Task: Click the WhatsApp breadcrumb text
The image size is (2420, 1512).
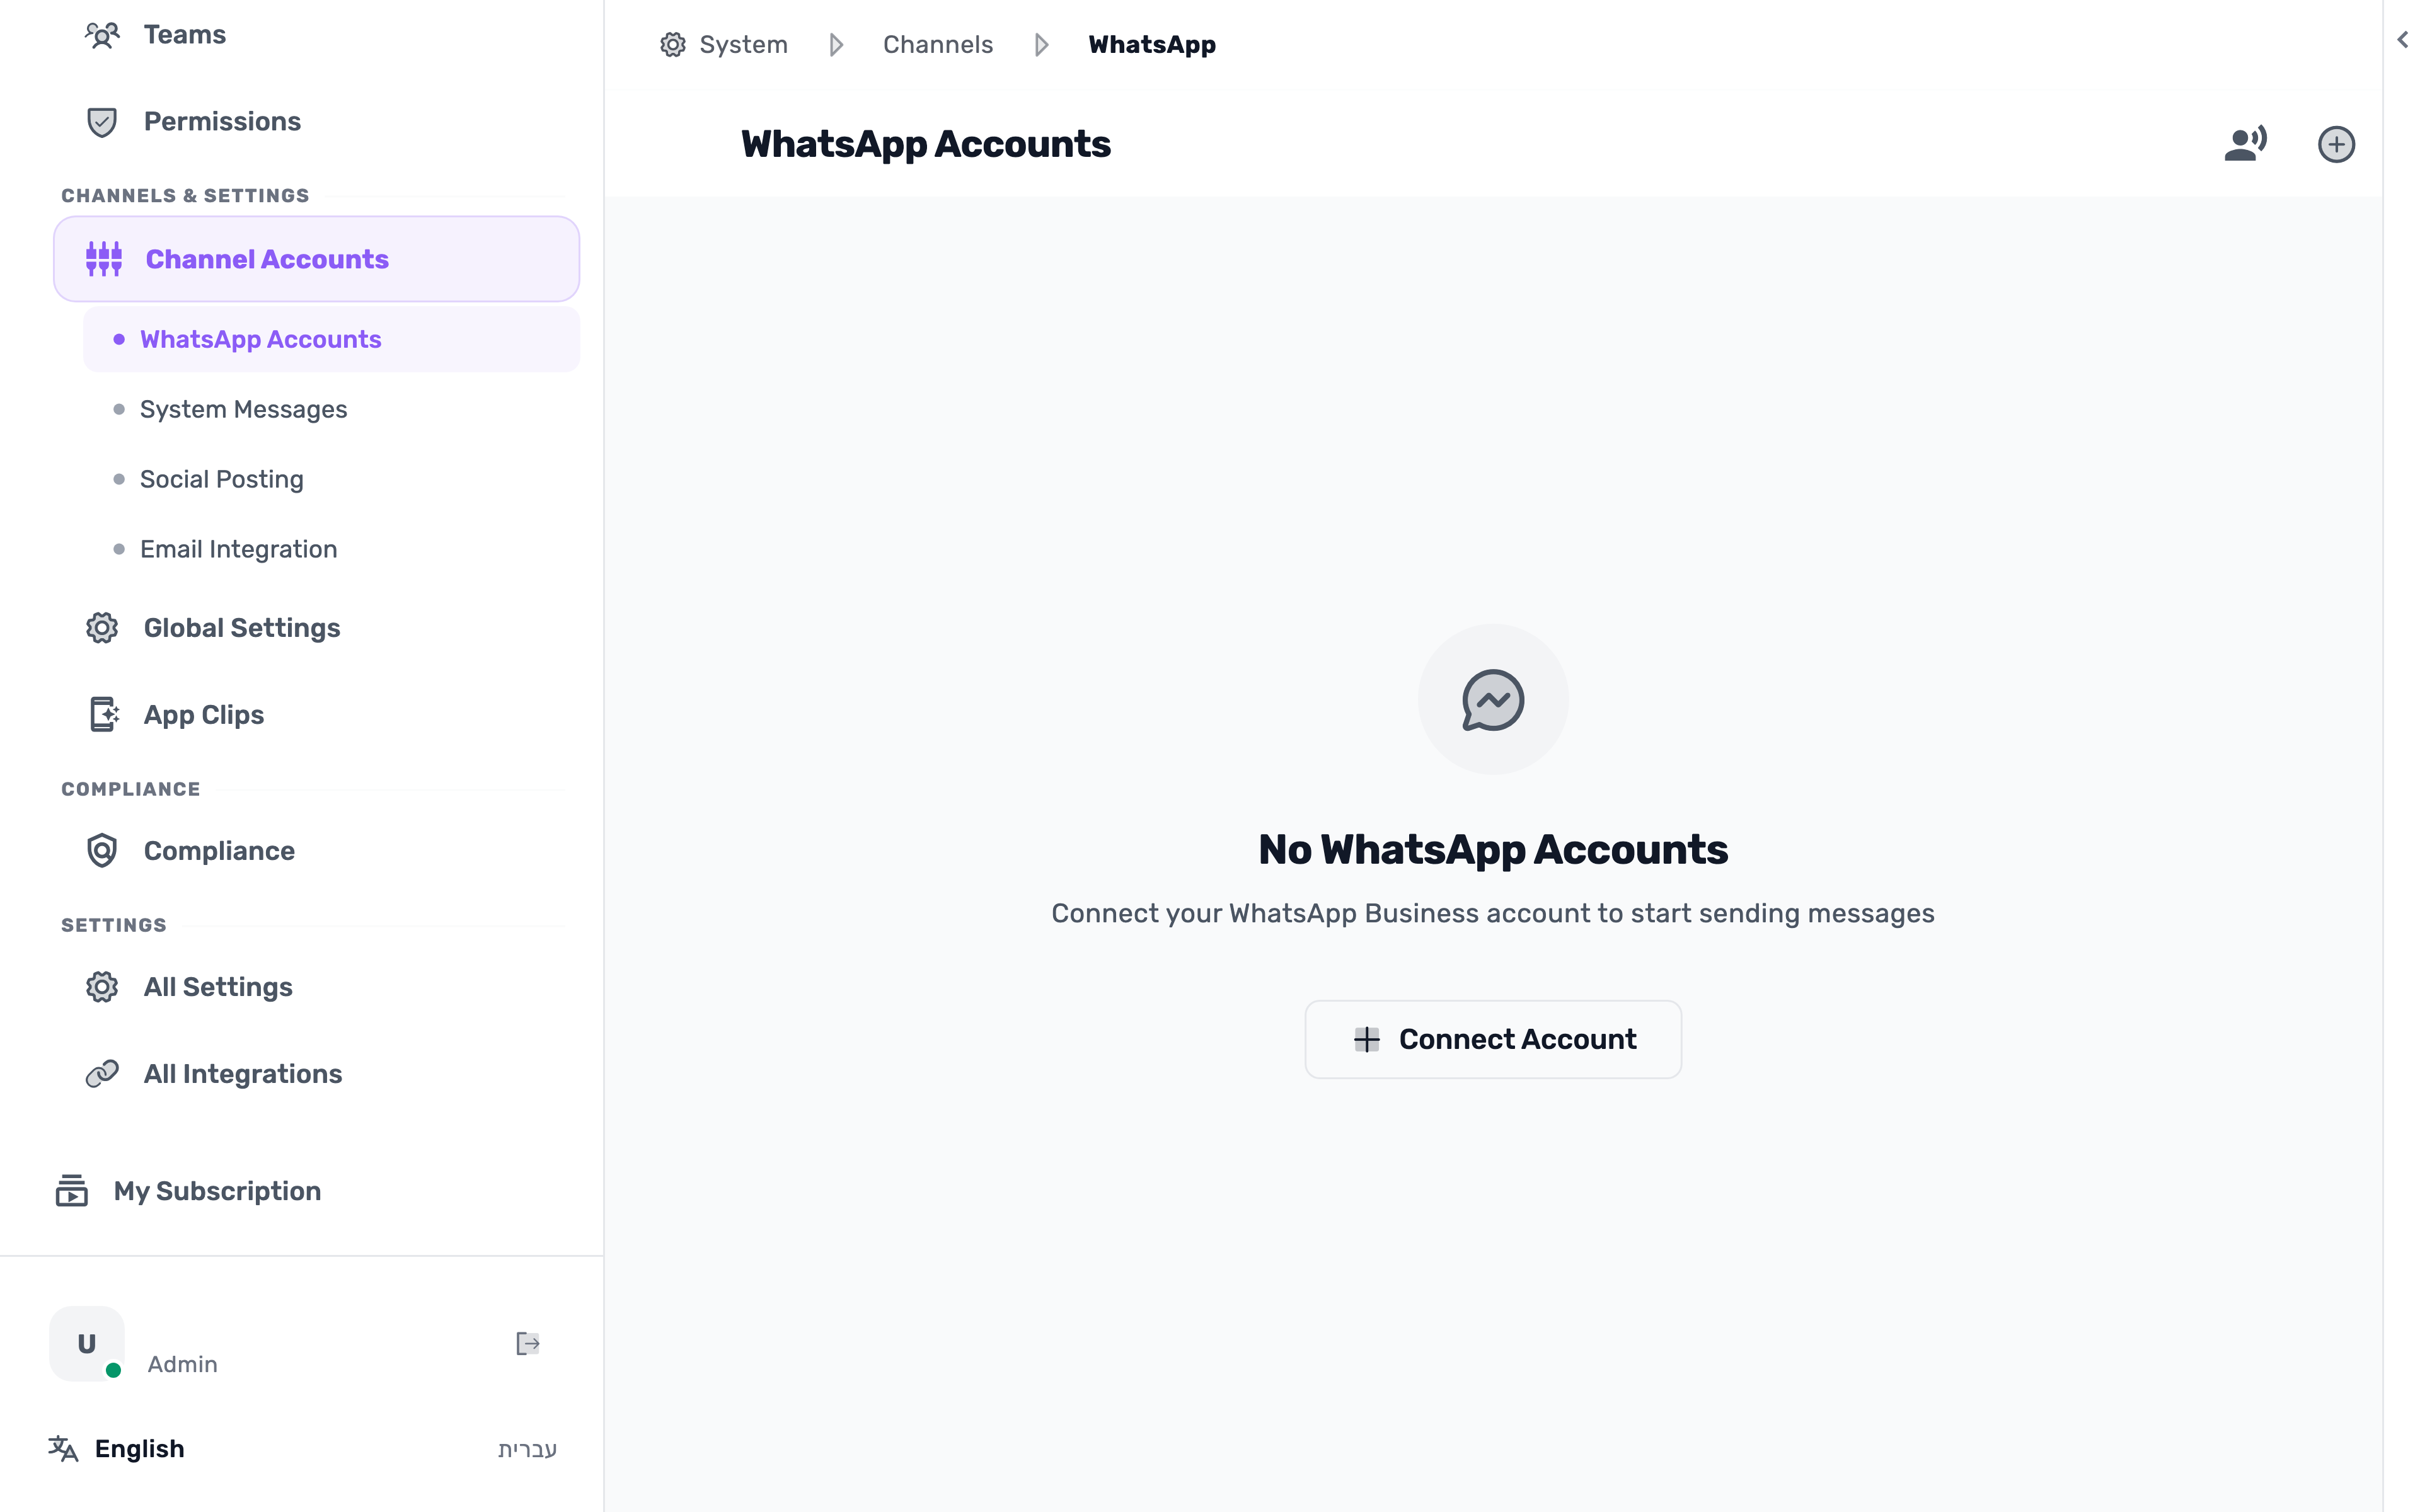Action: tap(1152, 45)
